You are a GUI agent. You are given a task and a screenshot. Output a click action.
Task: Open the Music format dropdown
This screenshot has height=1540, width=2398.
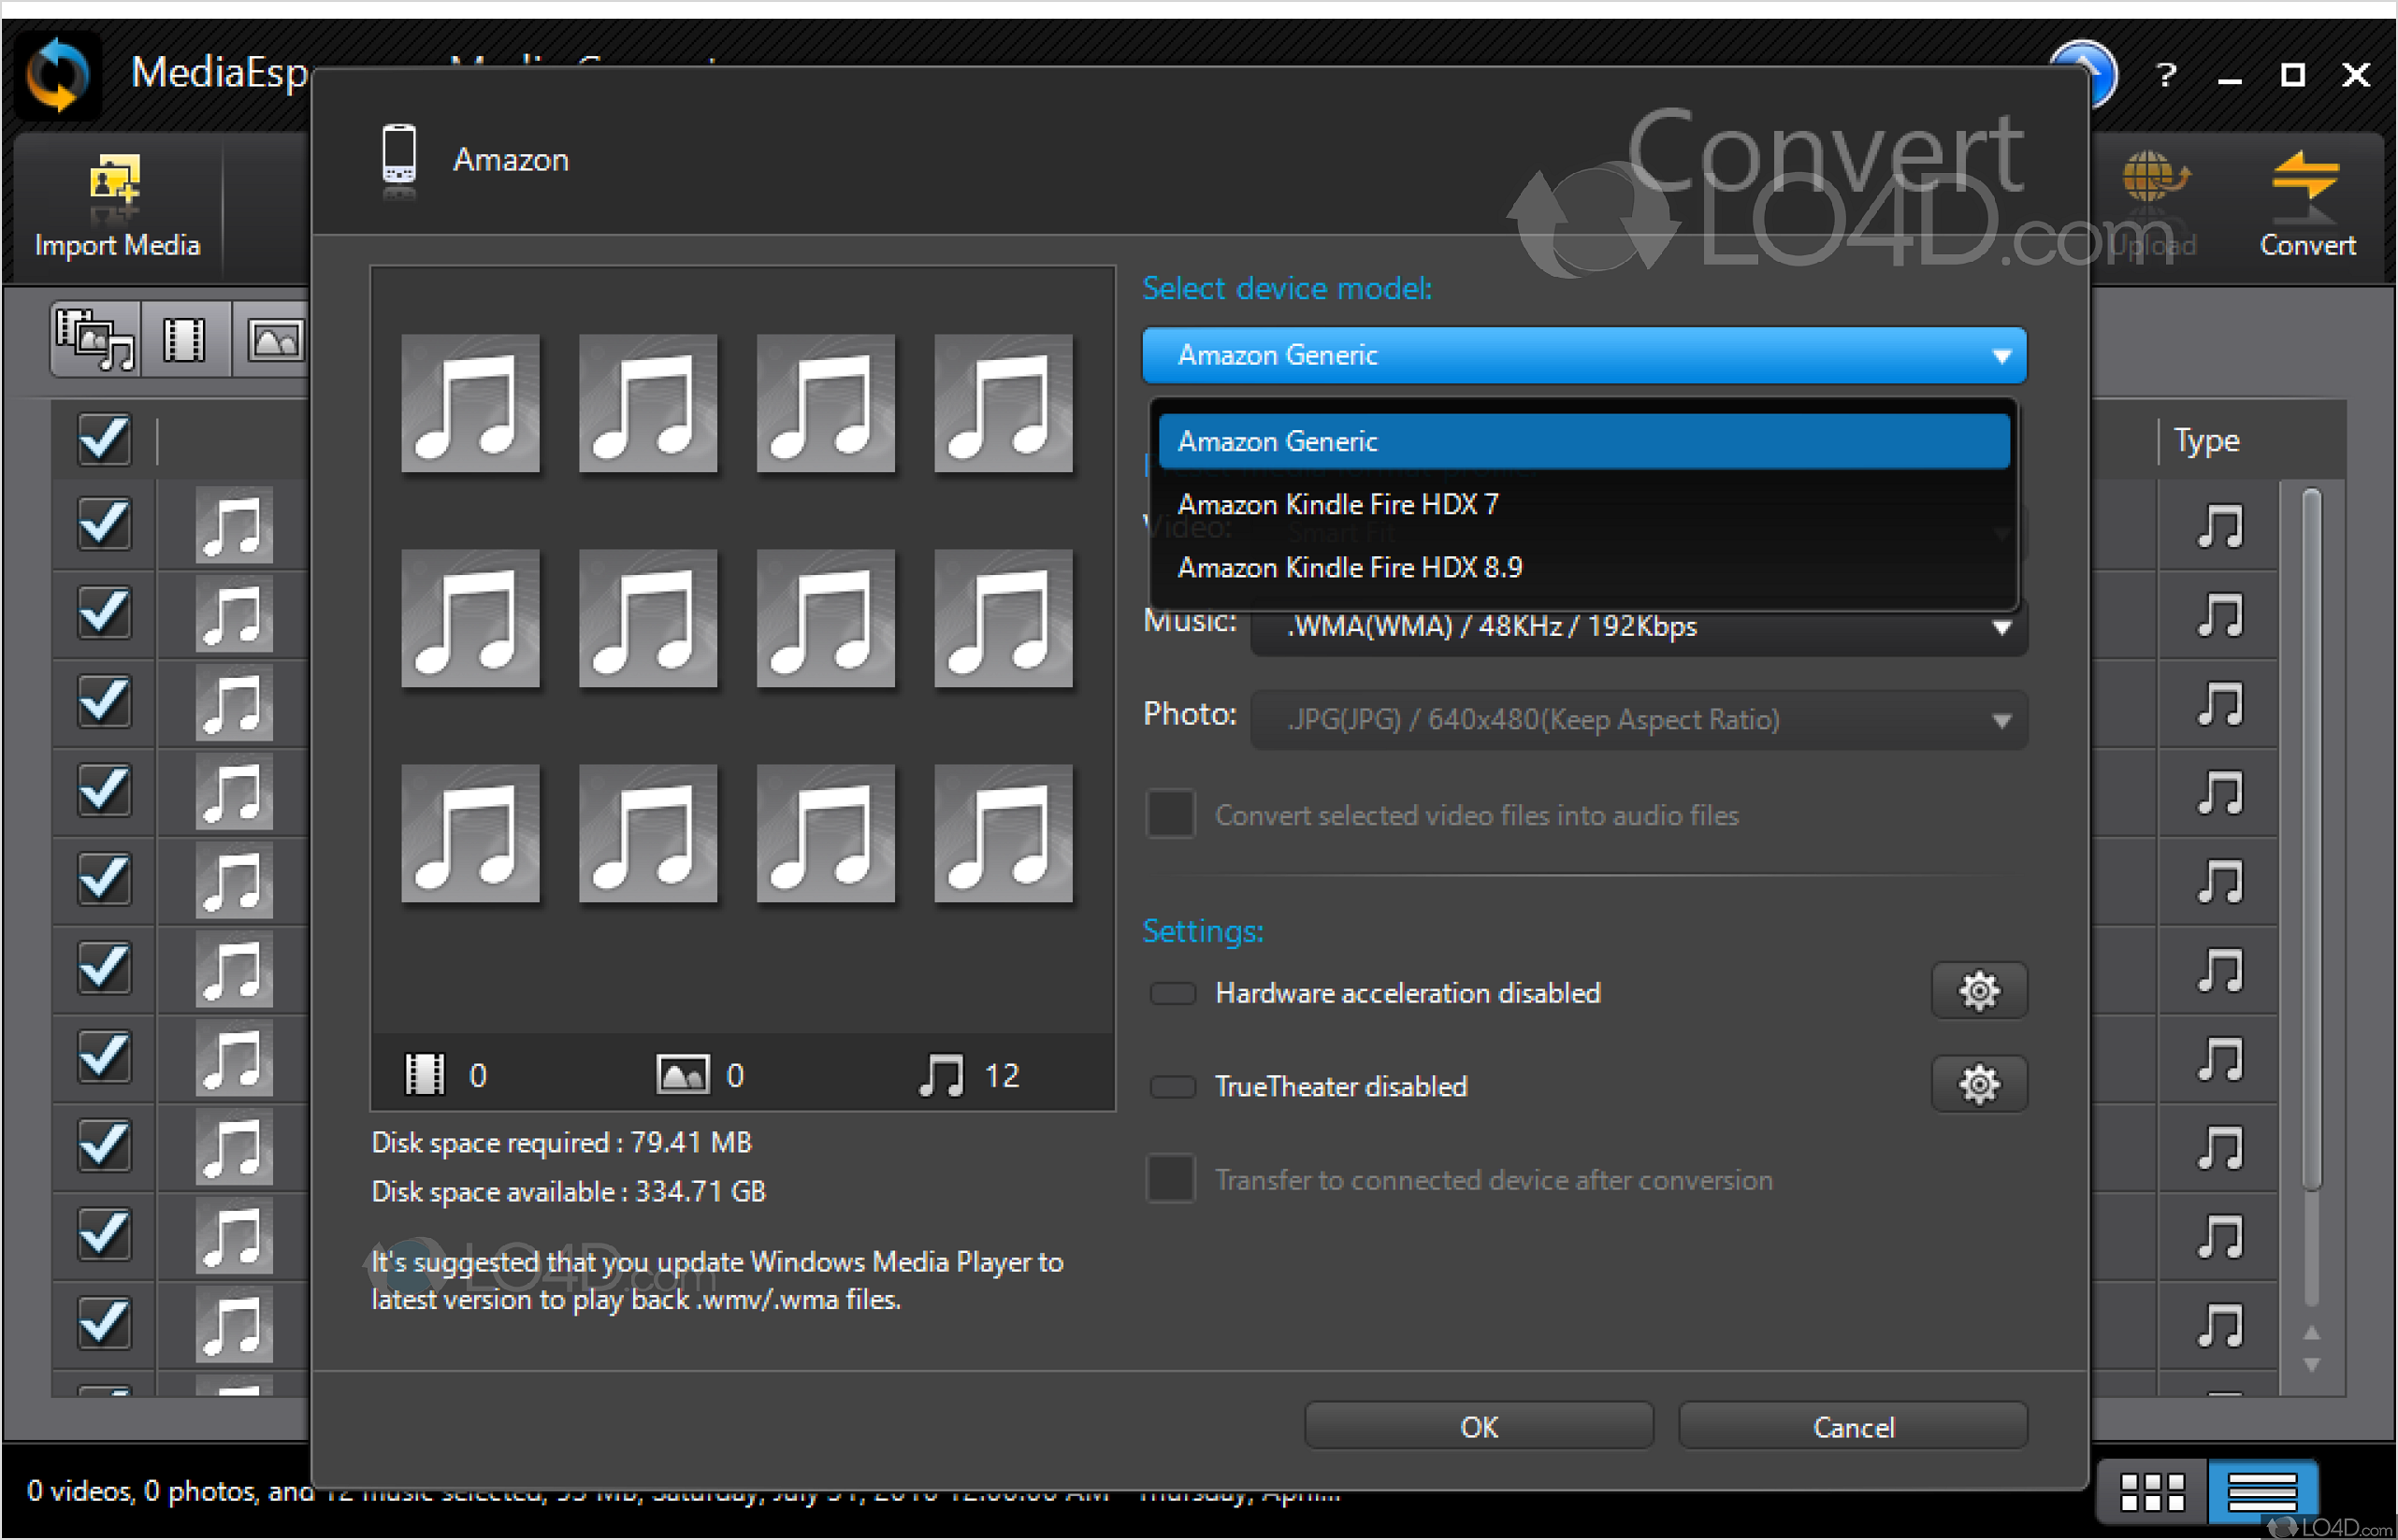[1638, 627]
